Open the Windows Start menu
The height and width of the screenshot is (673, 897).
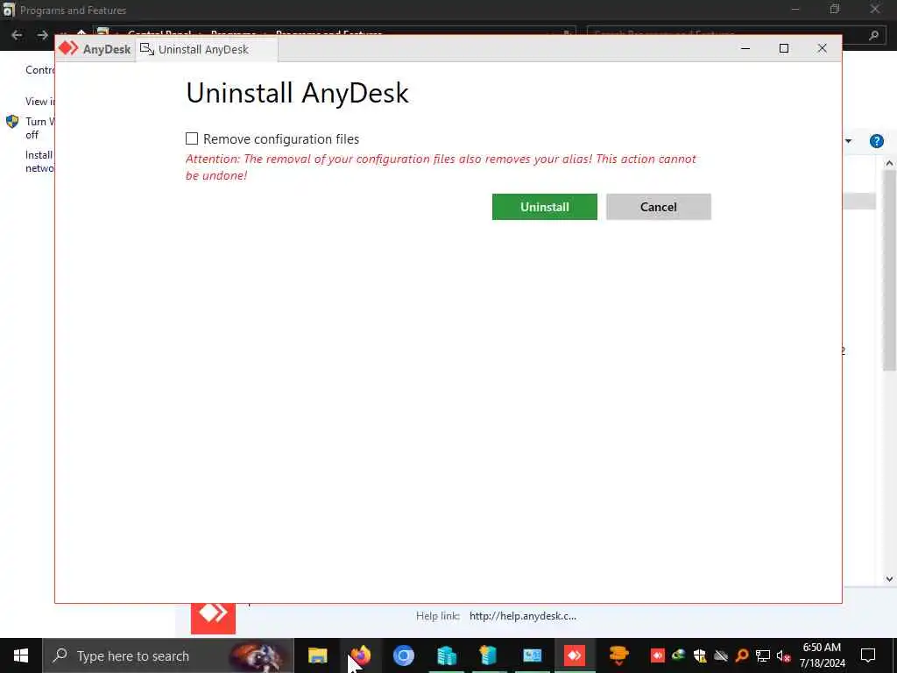[x=21, y=655]
